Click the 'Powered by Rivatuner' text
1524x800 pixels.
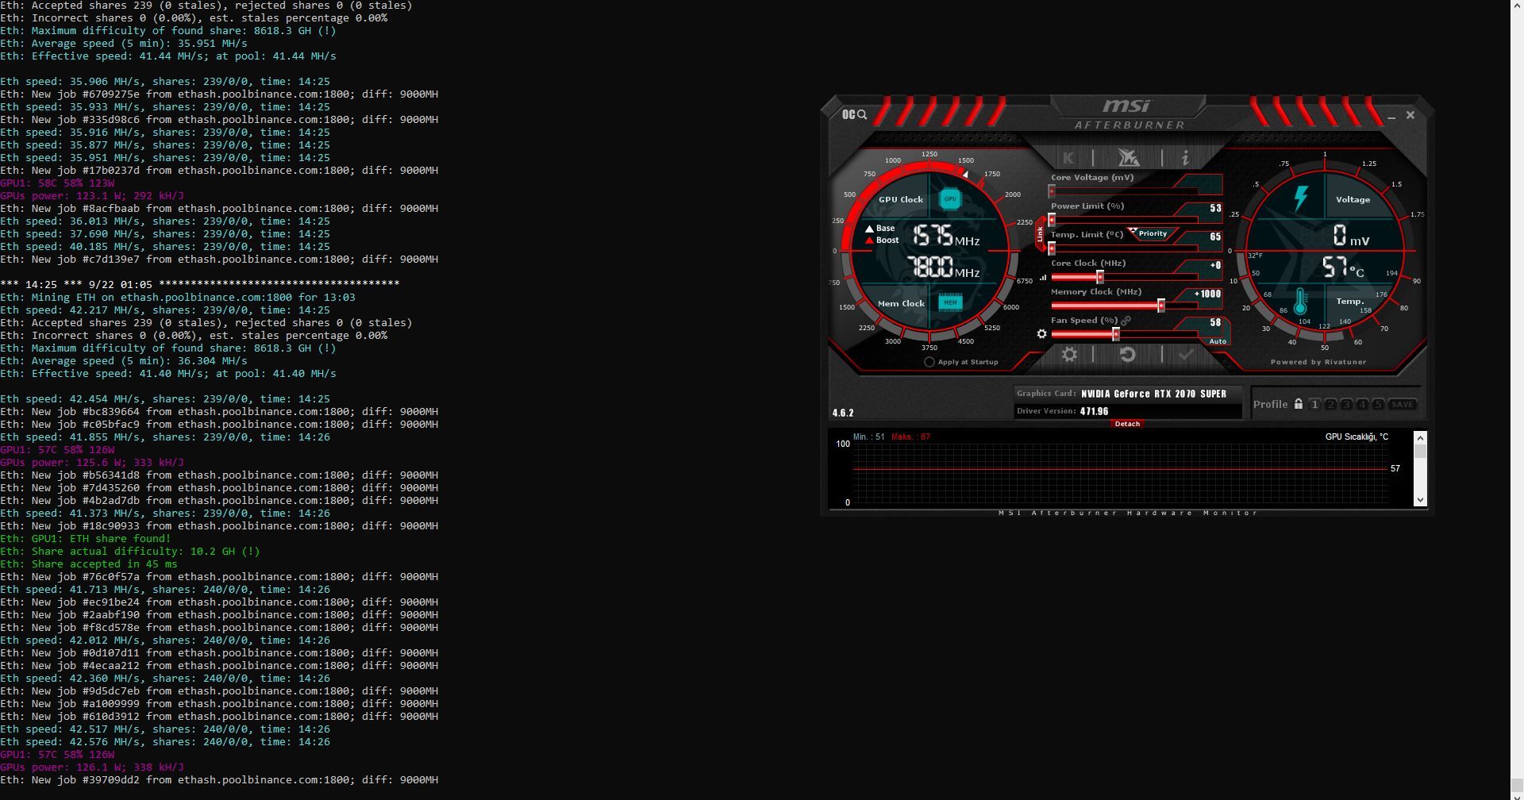[1318, 362]
